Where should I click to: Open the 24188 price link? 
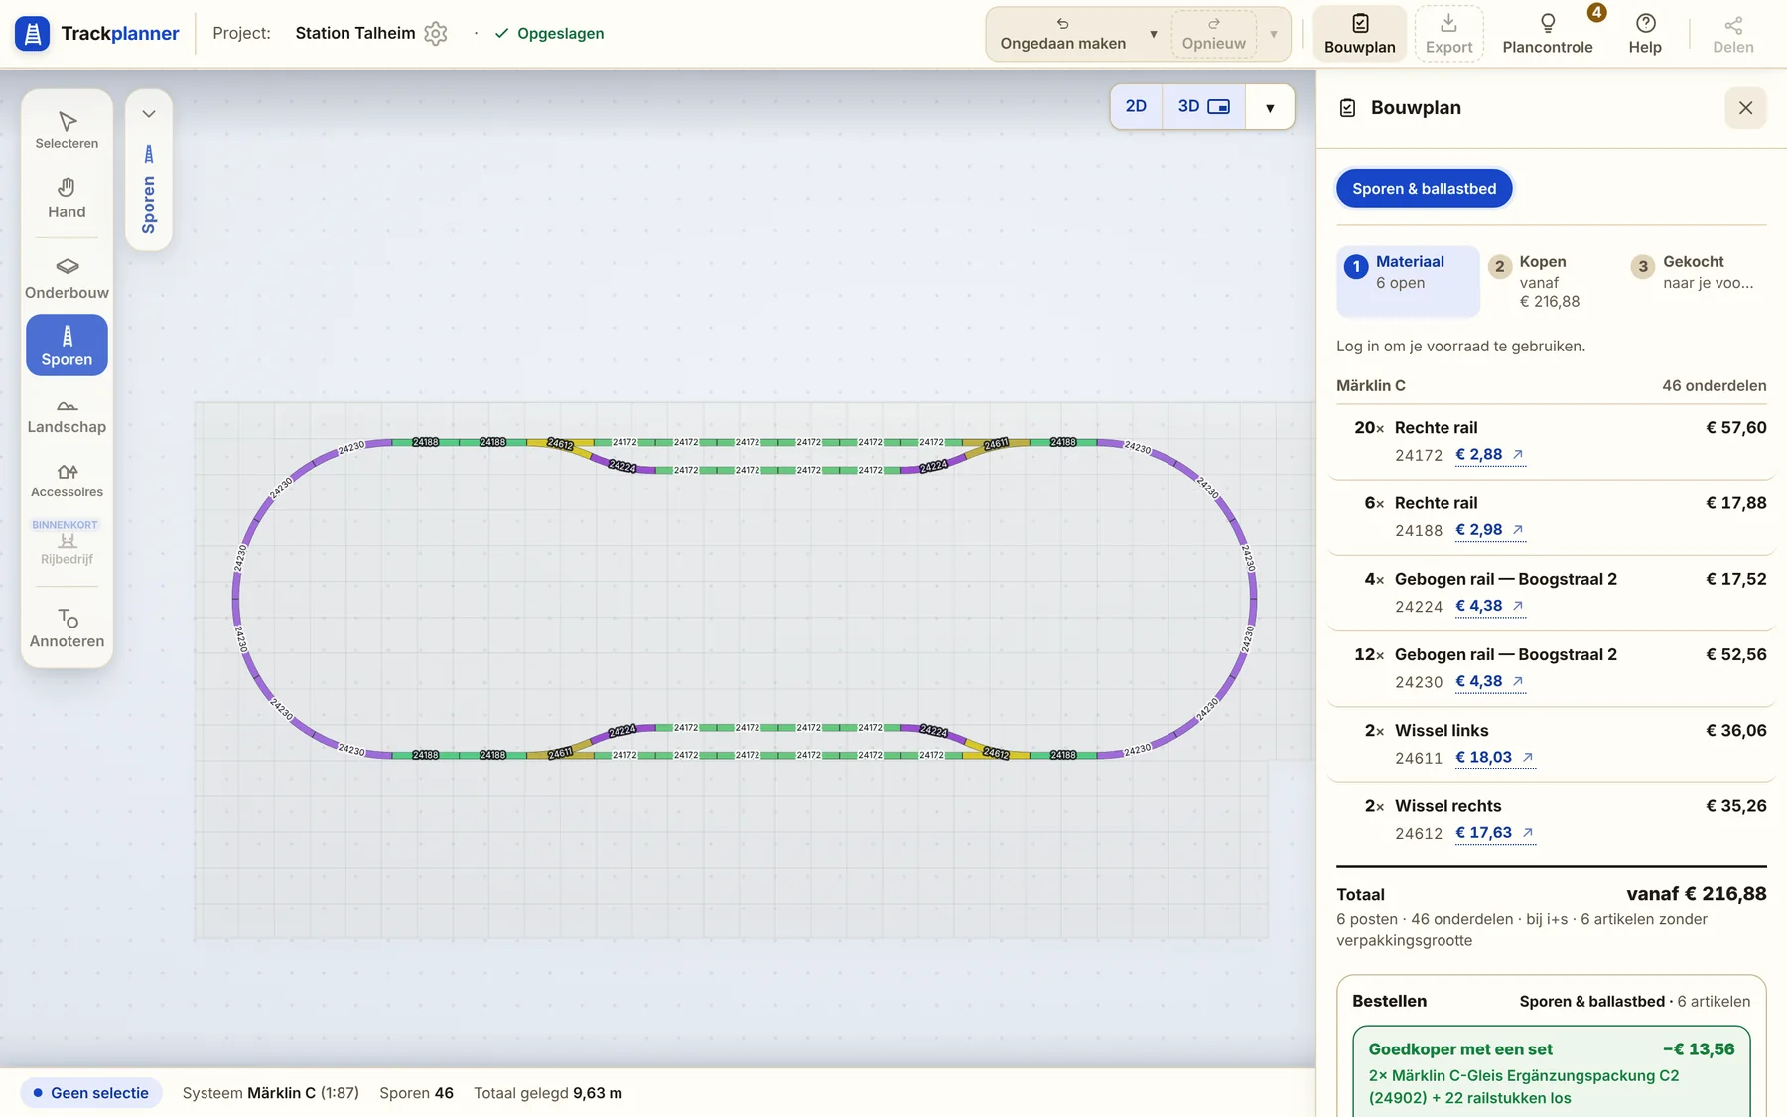(x=1489, y=530)
